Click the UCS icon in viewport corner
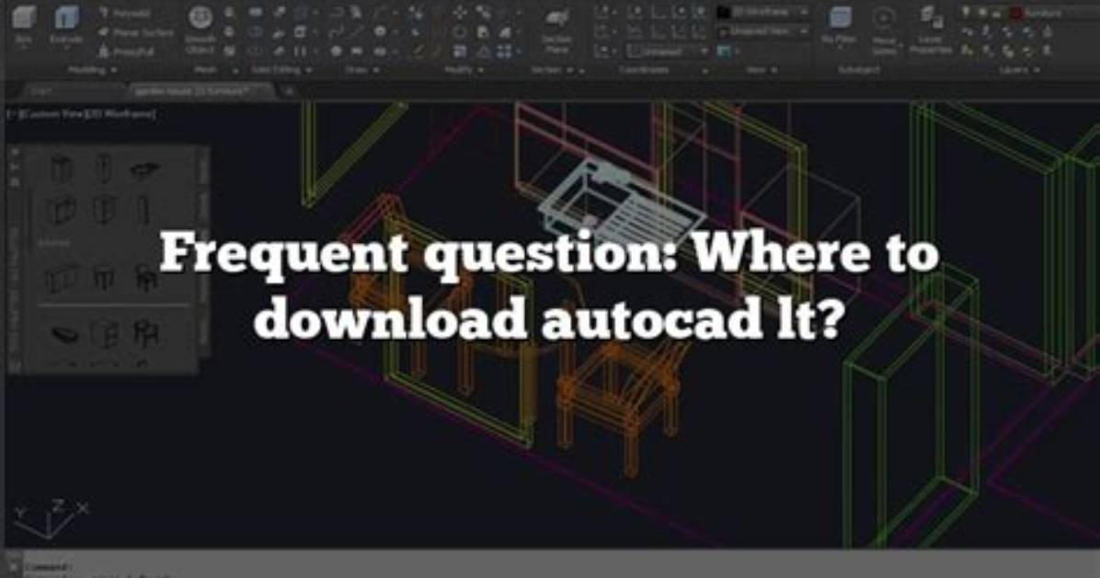The height and width of the screenshot is (578, 1100). 52,520
